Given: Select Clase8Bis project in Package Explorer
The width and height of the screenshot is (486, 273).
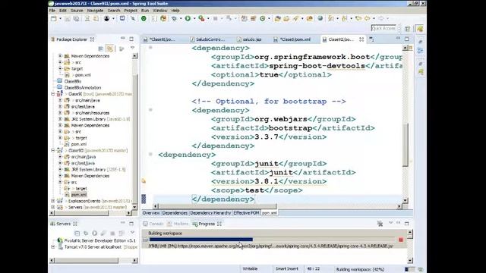Looking at the screenshot, I should coord(73,81).
